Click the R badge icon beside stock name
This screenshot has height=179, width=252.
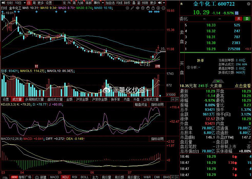pos(182,4)
